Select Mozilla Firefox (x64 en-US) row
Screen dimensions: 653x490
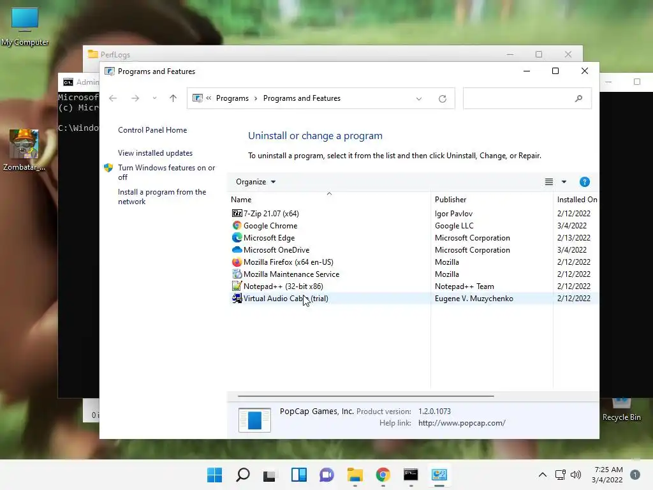(413, 262)
